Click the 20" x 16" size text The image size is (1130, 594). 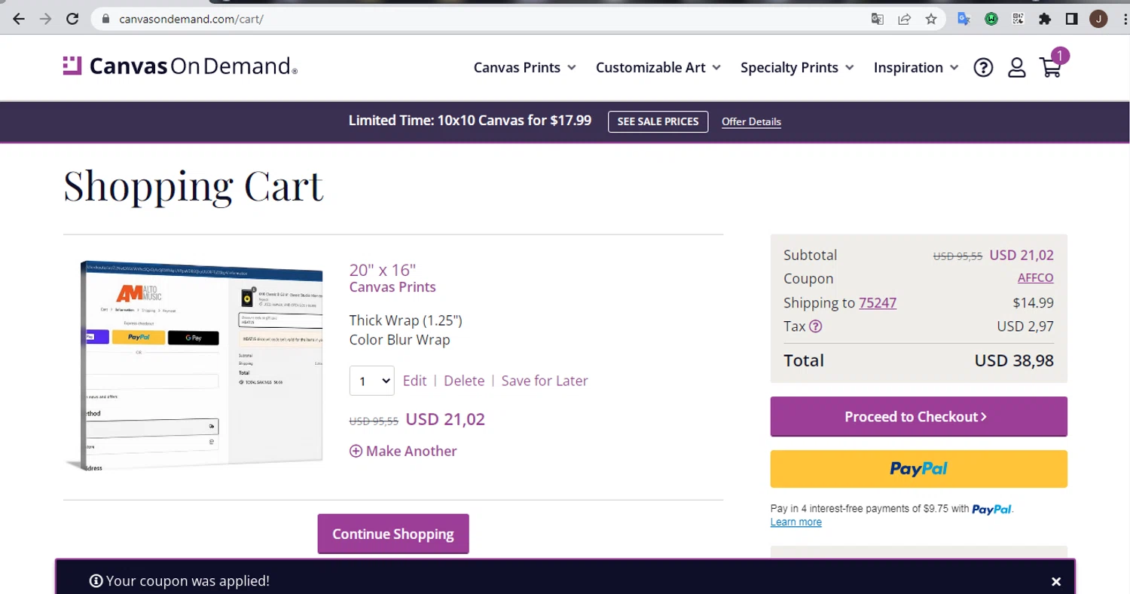coord(383,270)
